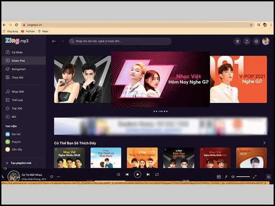275x206 pixels.
Task: Open Thể Loại categories
Action: pyautogui.click(x=24, y=100)
